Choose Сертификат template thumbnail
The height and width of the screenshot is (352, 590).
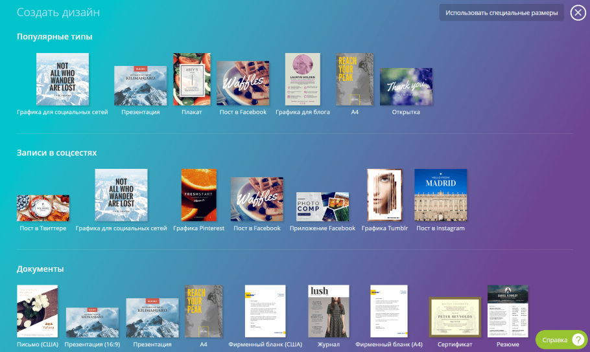454,318
